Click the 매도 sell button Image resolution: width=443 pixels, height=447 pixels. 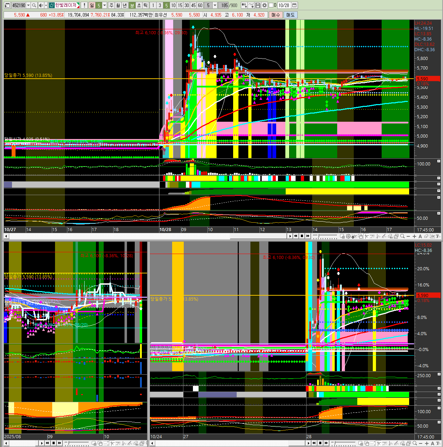click(290, 15)
